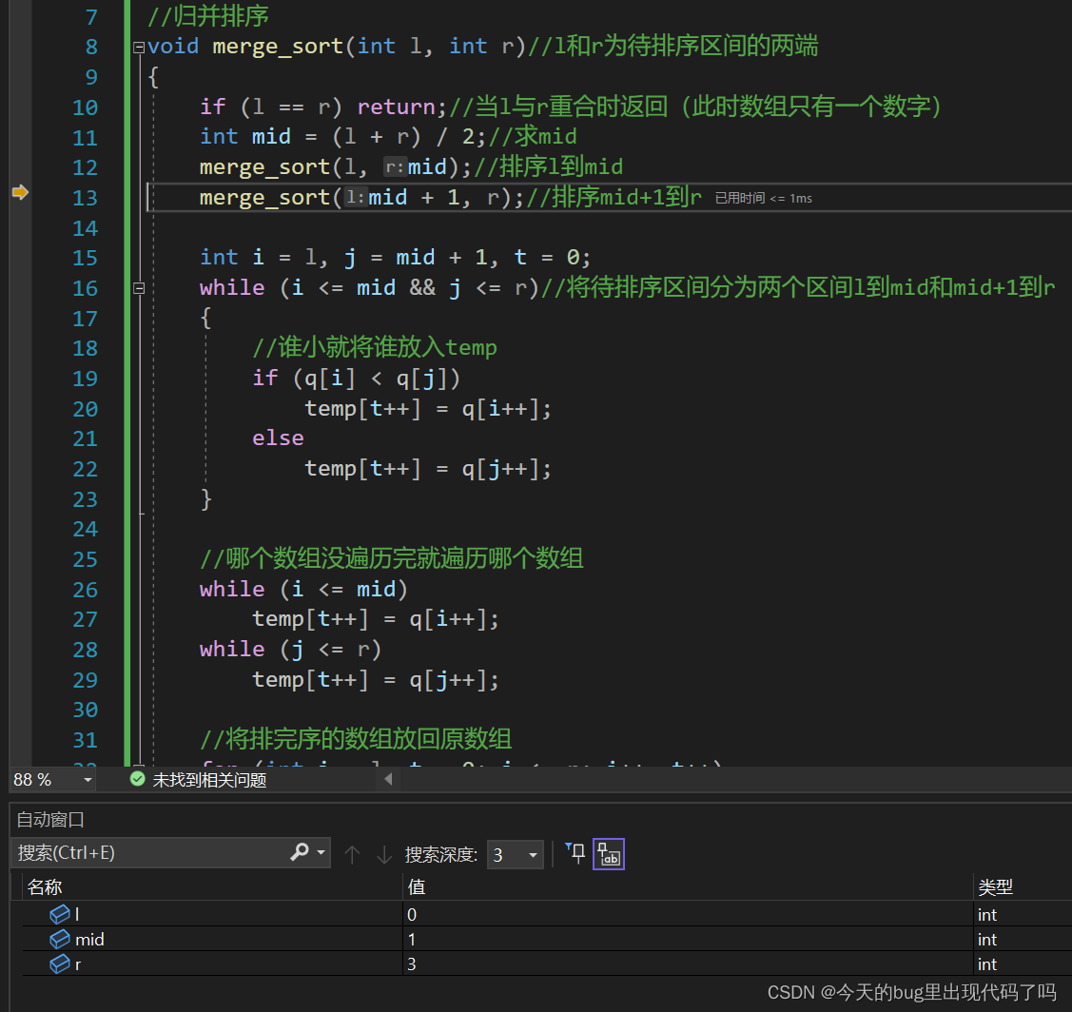1072x1012 pixels.
Task: Toggle the highlighted display-format icon button
Action: coord(609,854)
